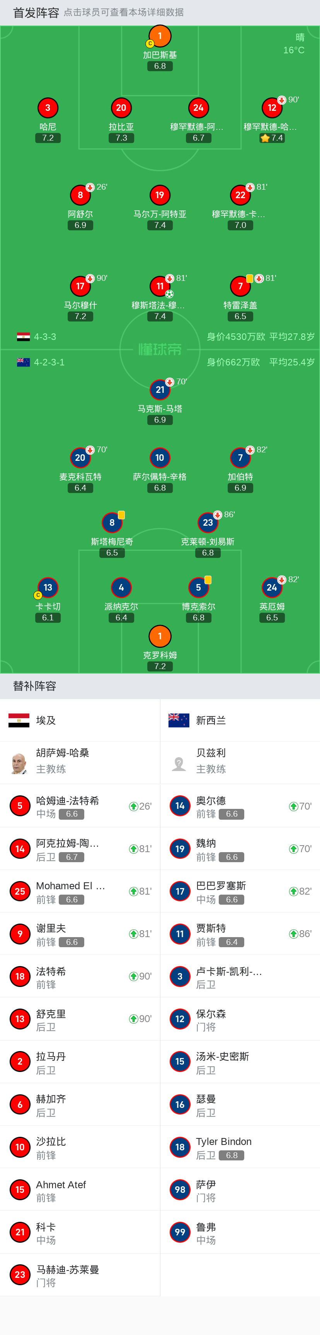
Task: Select 斯塔梅尼奇 number 8 player icon
Action: coord(112,522)
